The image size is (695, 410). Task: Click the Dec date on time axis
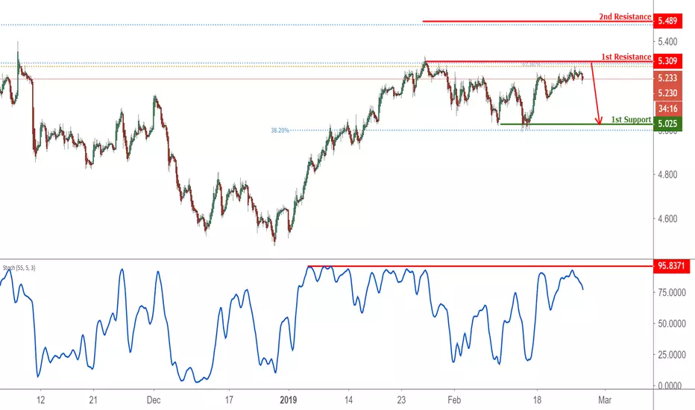click(154, 400)
